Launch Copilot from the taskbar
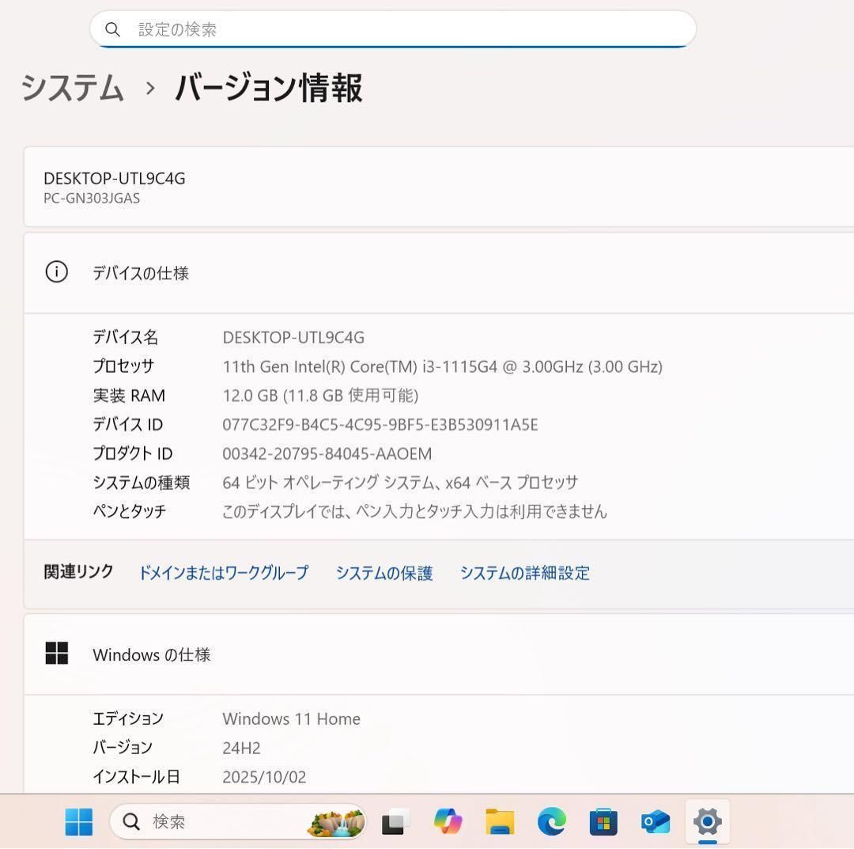The image size is (854, 849). pyautogui.click(x=447, y=822)
